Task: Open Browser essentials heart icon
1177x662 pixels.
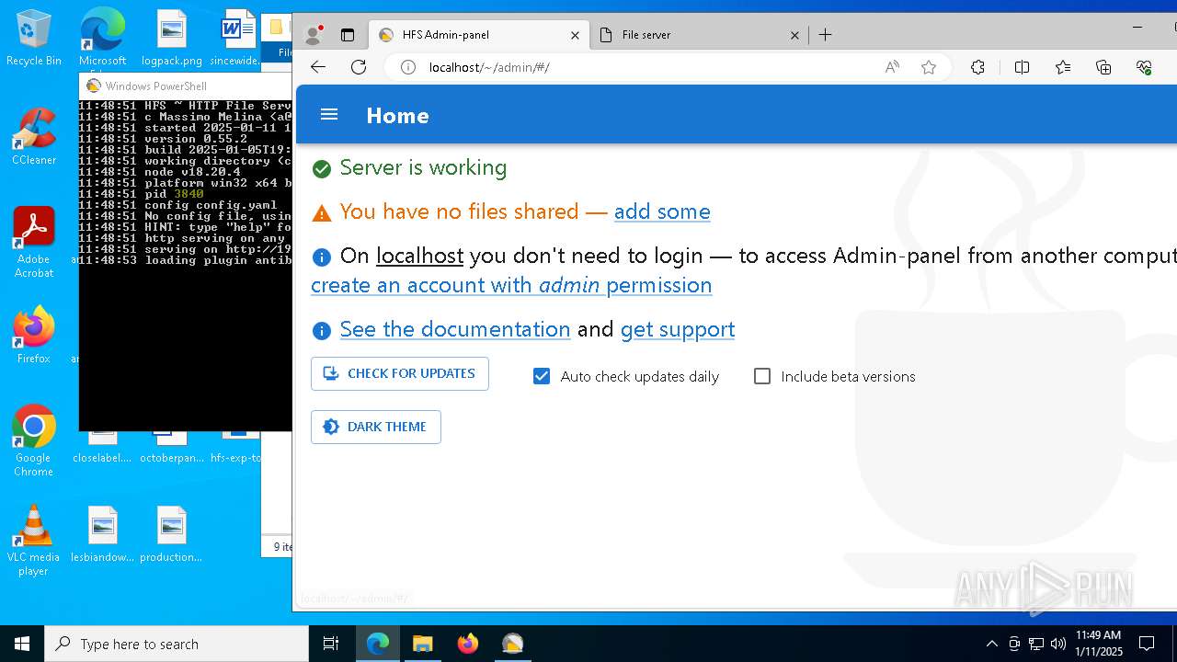Action: point(1144,67)
